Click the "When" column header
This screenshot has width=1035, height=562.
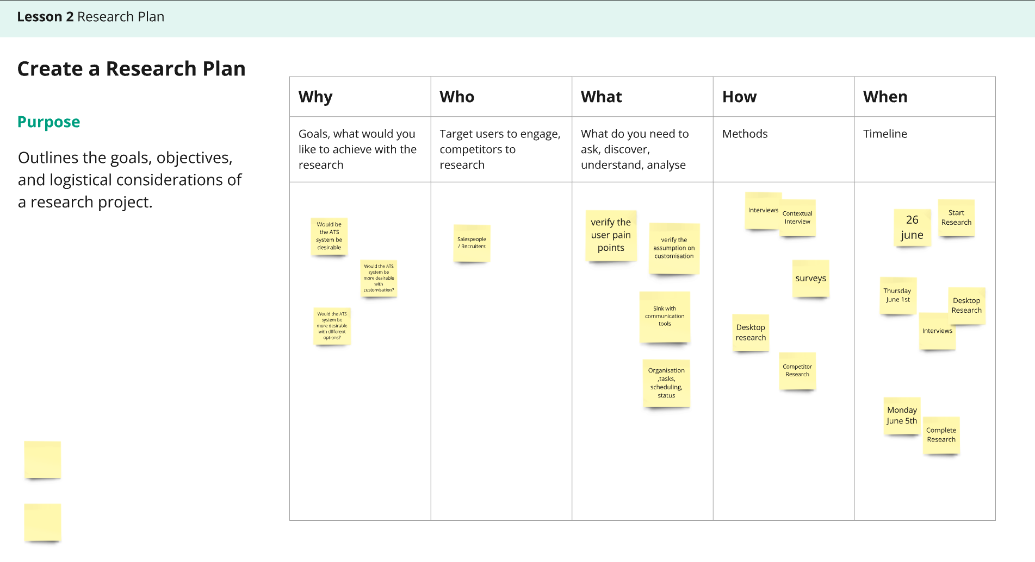point(885,97)
